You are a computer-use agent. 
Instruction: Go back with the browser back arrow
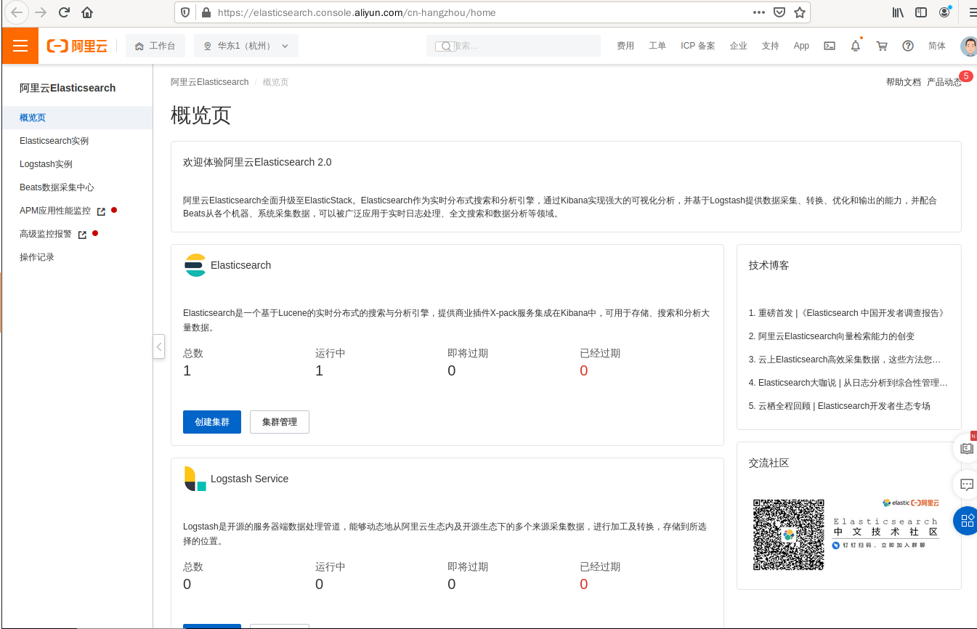[x=17, y=12]
